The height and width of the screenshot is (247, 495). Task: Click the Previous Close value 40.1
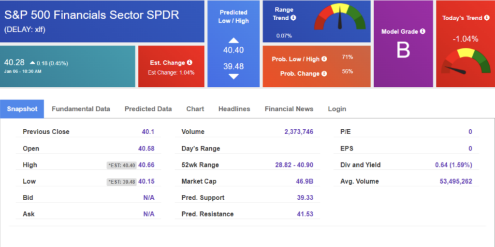click(148, 132)
